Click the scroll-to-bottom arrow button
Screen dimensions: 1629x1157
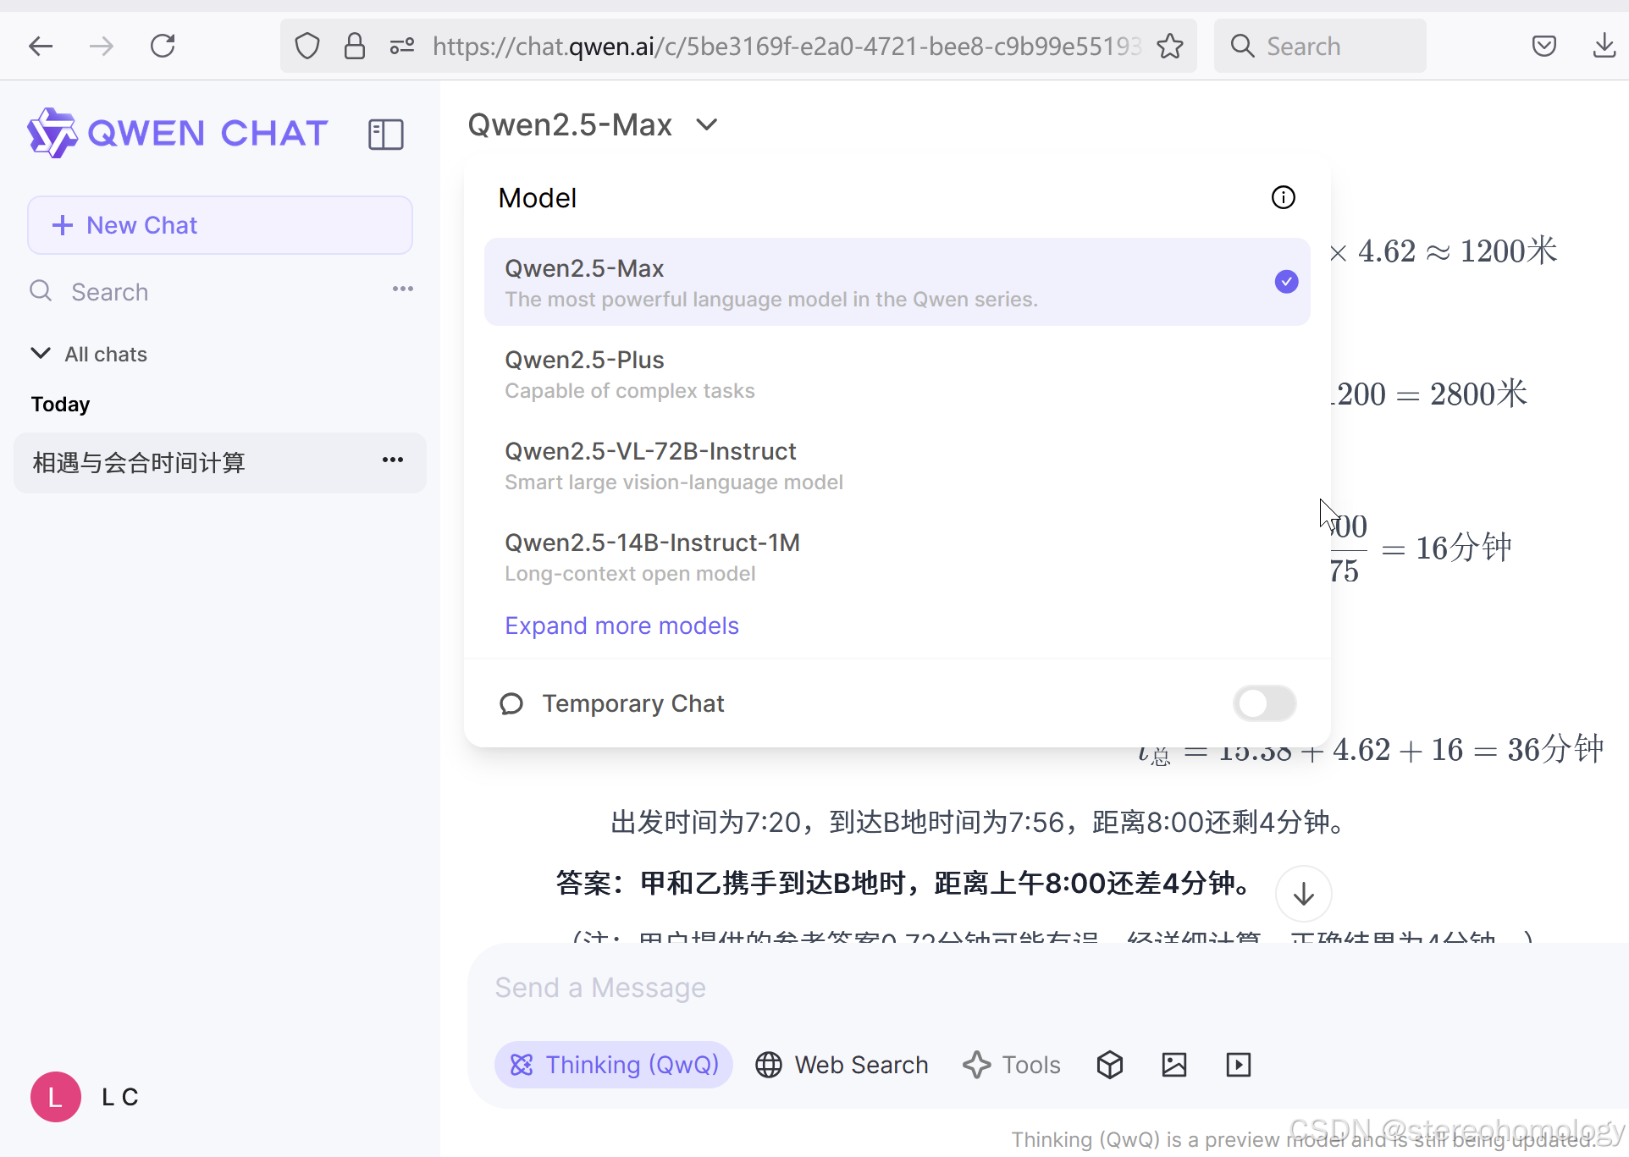tap(1303, 894)
